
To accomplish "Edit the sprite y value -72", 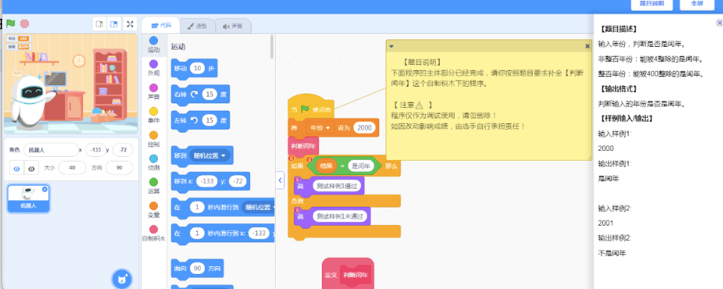I will tap(122, 150).
